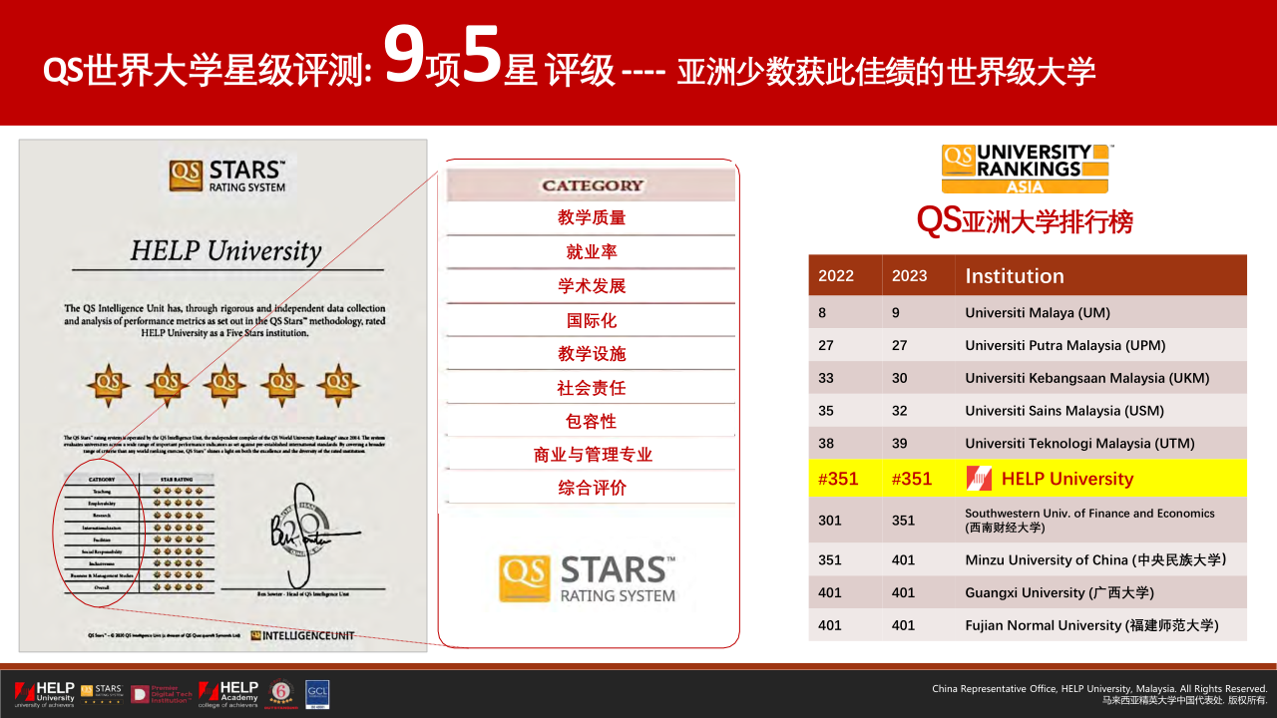
Task: Click the Institution column header
Action: pyautogui.click(x=1015, y=276)
